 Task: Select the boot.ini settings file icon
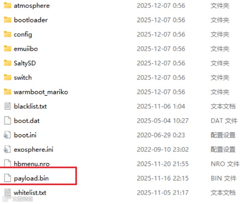tap(7, 135)
